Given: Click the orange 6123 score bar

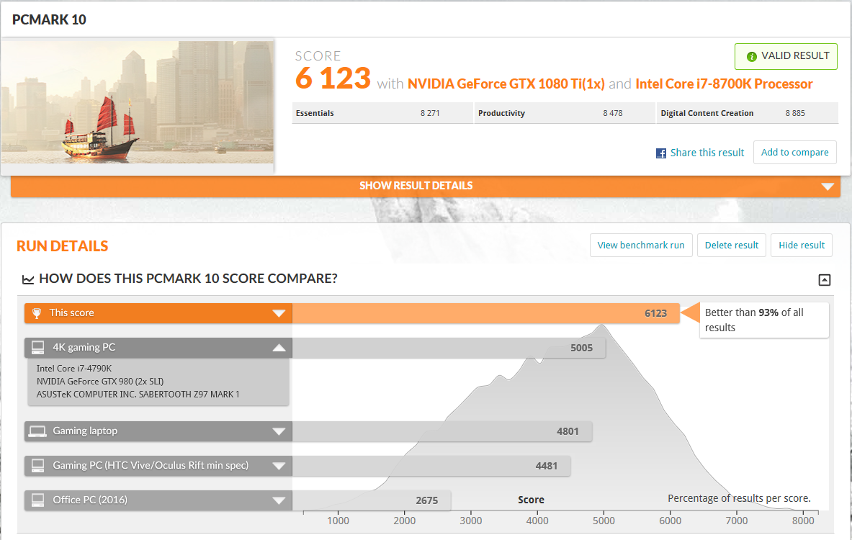Looking at the screenshot, I should [x=485, y=313].
